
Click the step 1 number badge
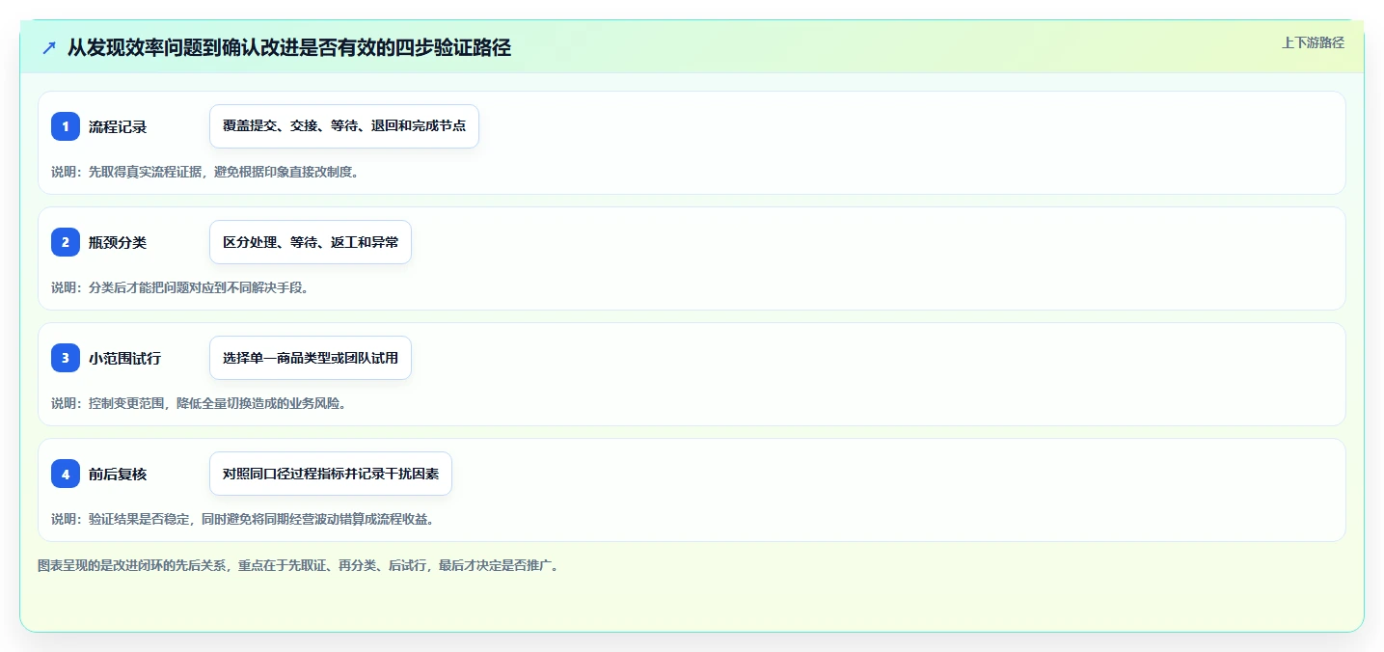click(x=66, y=126)
